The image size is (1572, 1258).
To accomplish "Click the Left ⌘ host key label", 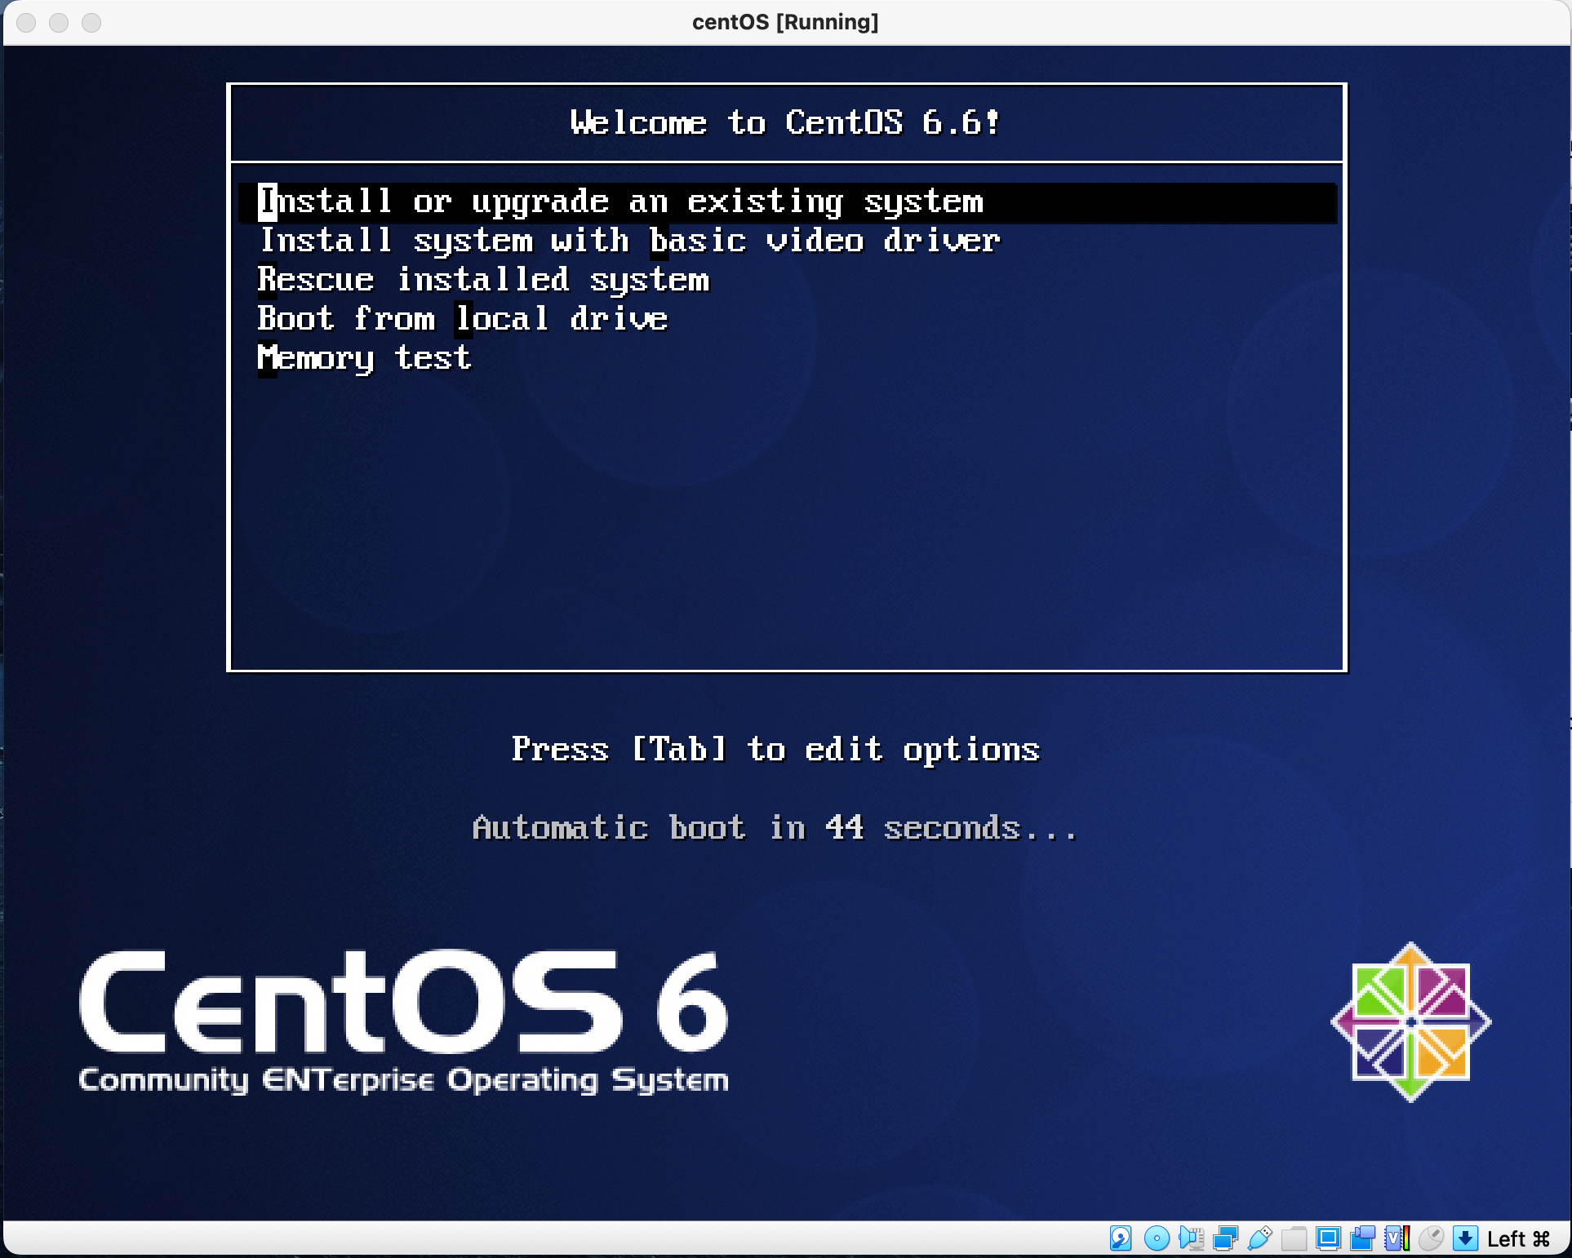I will (1518, 1239).
